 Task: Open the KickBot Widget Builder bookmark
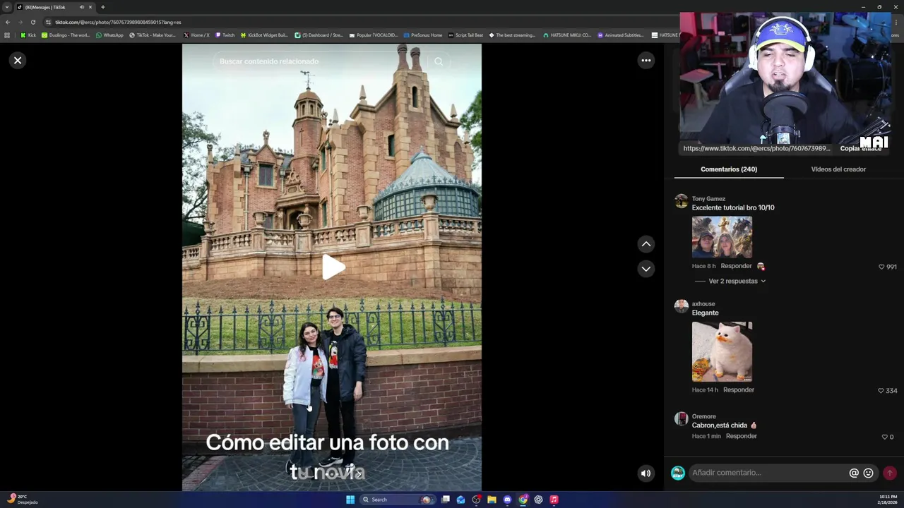(264, 35)
